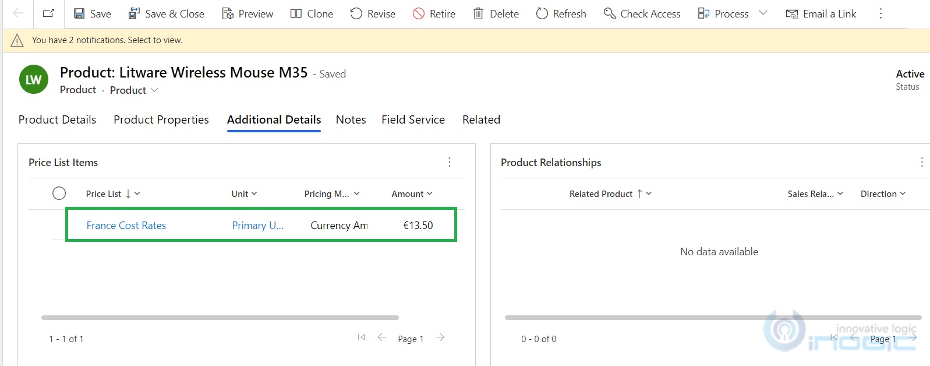Run Check Access
The height and width of the screenshot is (366, 930).
click(642, 13)
